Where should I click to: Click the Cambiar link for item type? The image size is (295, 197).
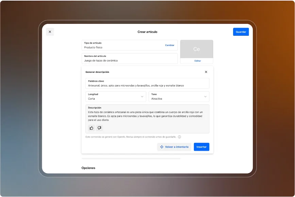tap(169, 45)
